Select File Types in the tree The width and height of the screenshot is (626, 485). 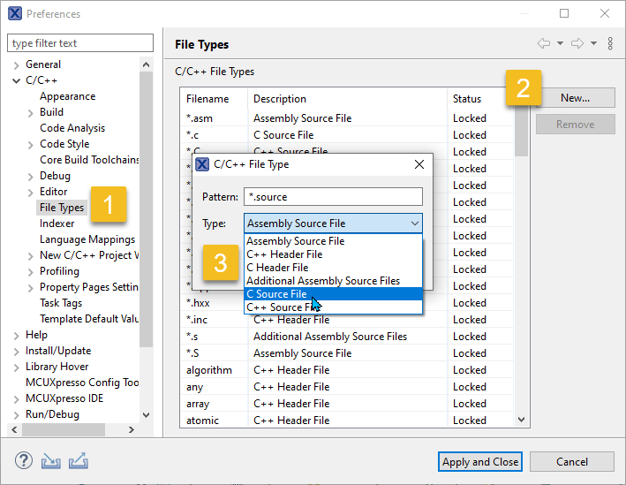[62, 208]
